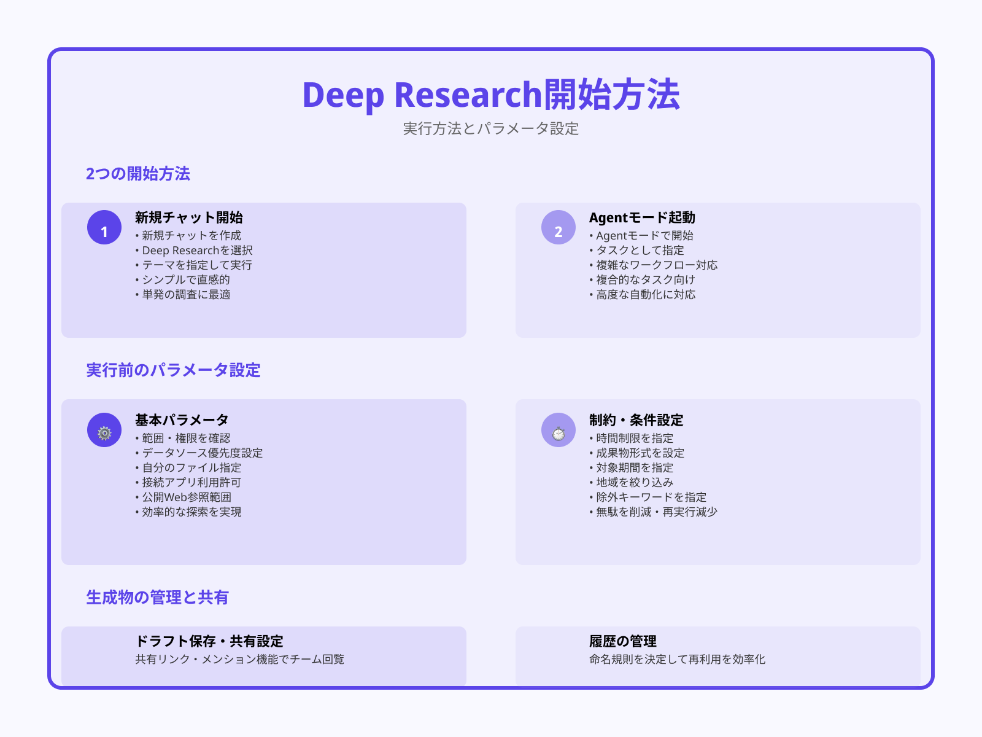Screen dimensions: 982x737
Task: Click the purple gear symbol in settings panel
Action: 104,432
